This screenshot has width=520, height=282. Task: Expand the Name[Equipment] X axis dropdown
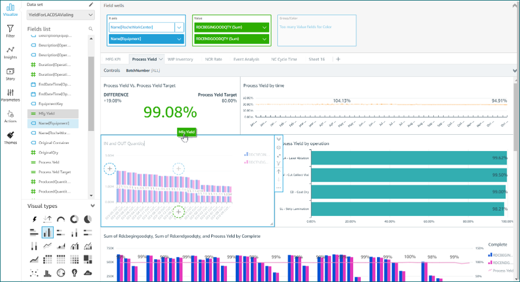coord(179,39)
